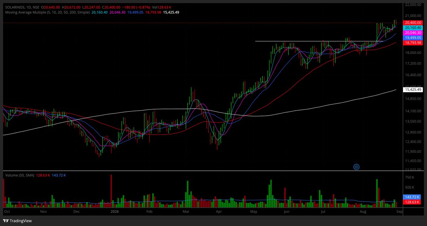427x226 pixels.
Task: Click the Mar label on time axis
Action: [186, 211]
